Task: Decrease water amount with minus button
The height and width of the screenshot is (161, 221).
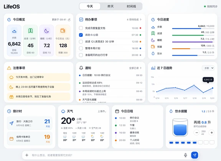Action: tap(196, 133)
